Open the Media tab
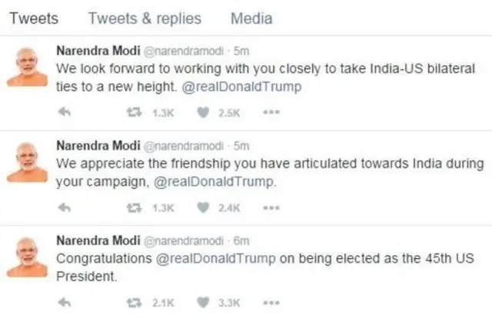This screenshot has width=492, height=318. [x=251, y=18]
